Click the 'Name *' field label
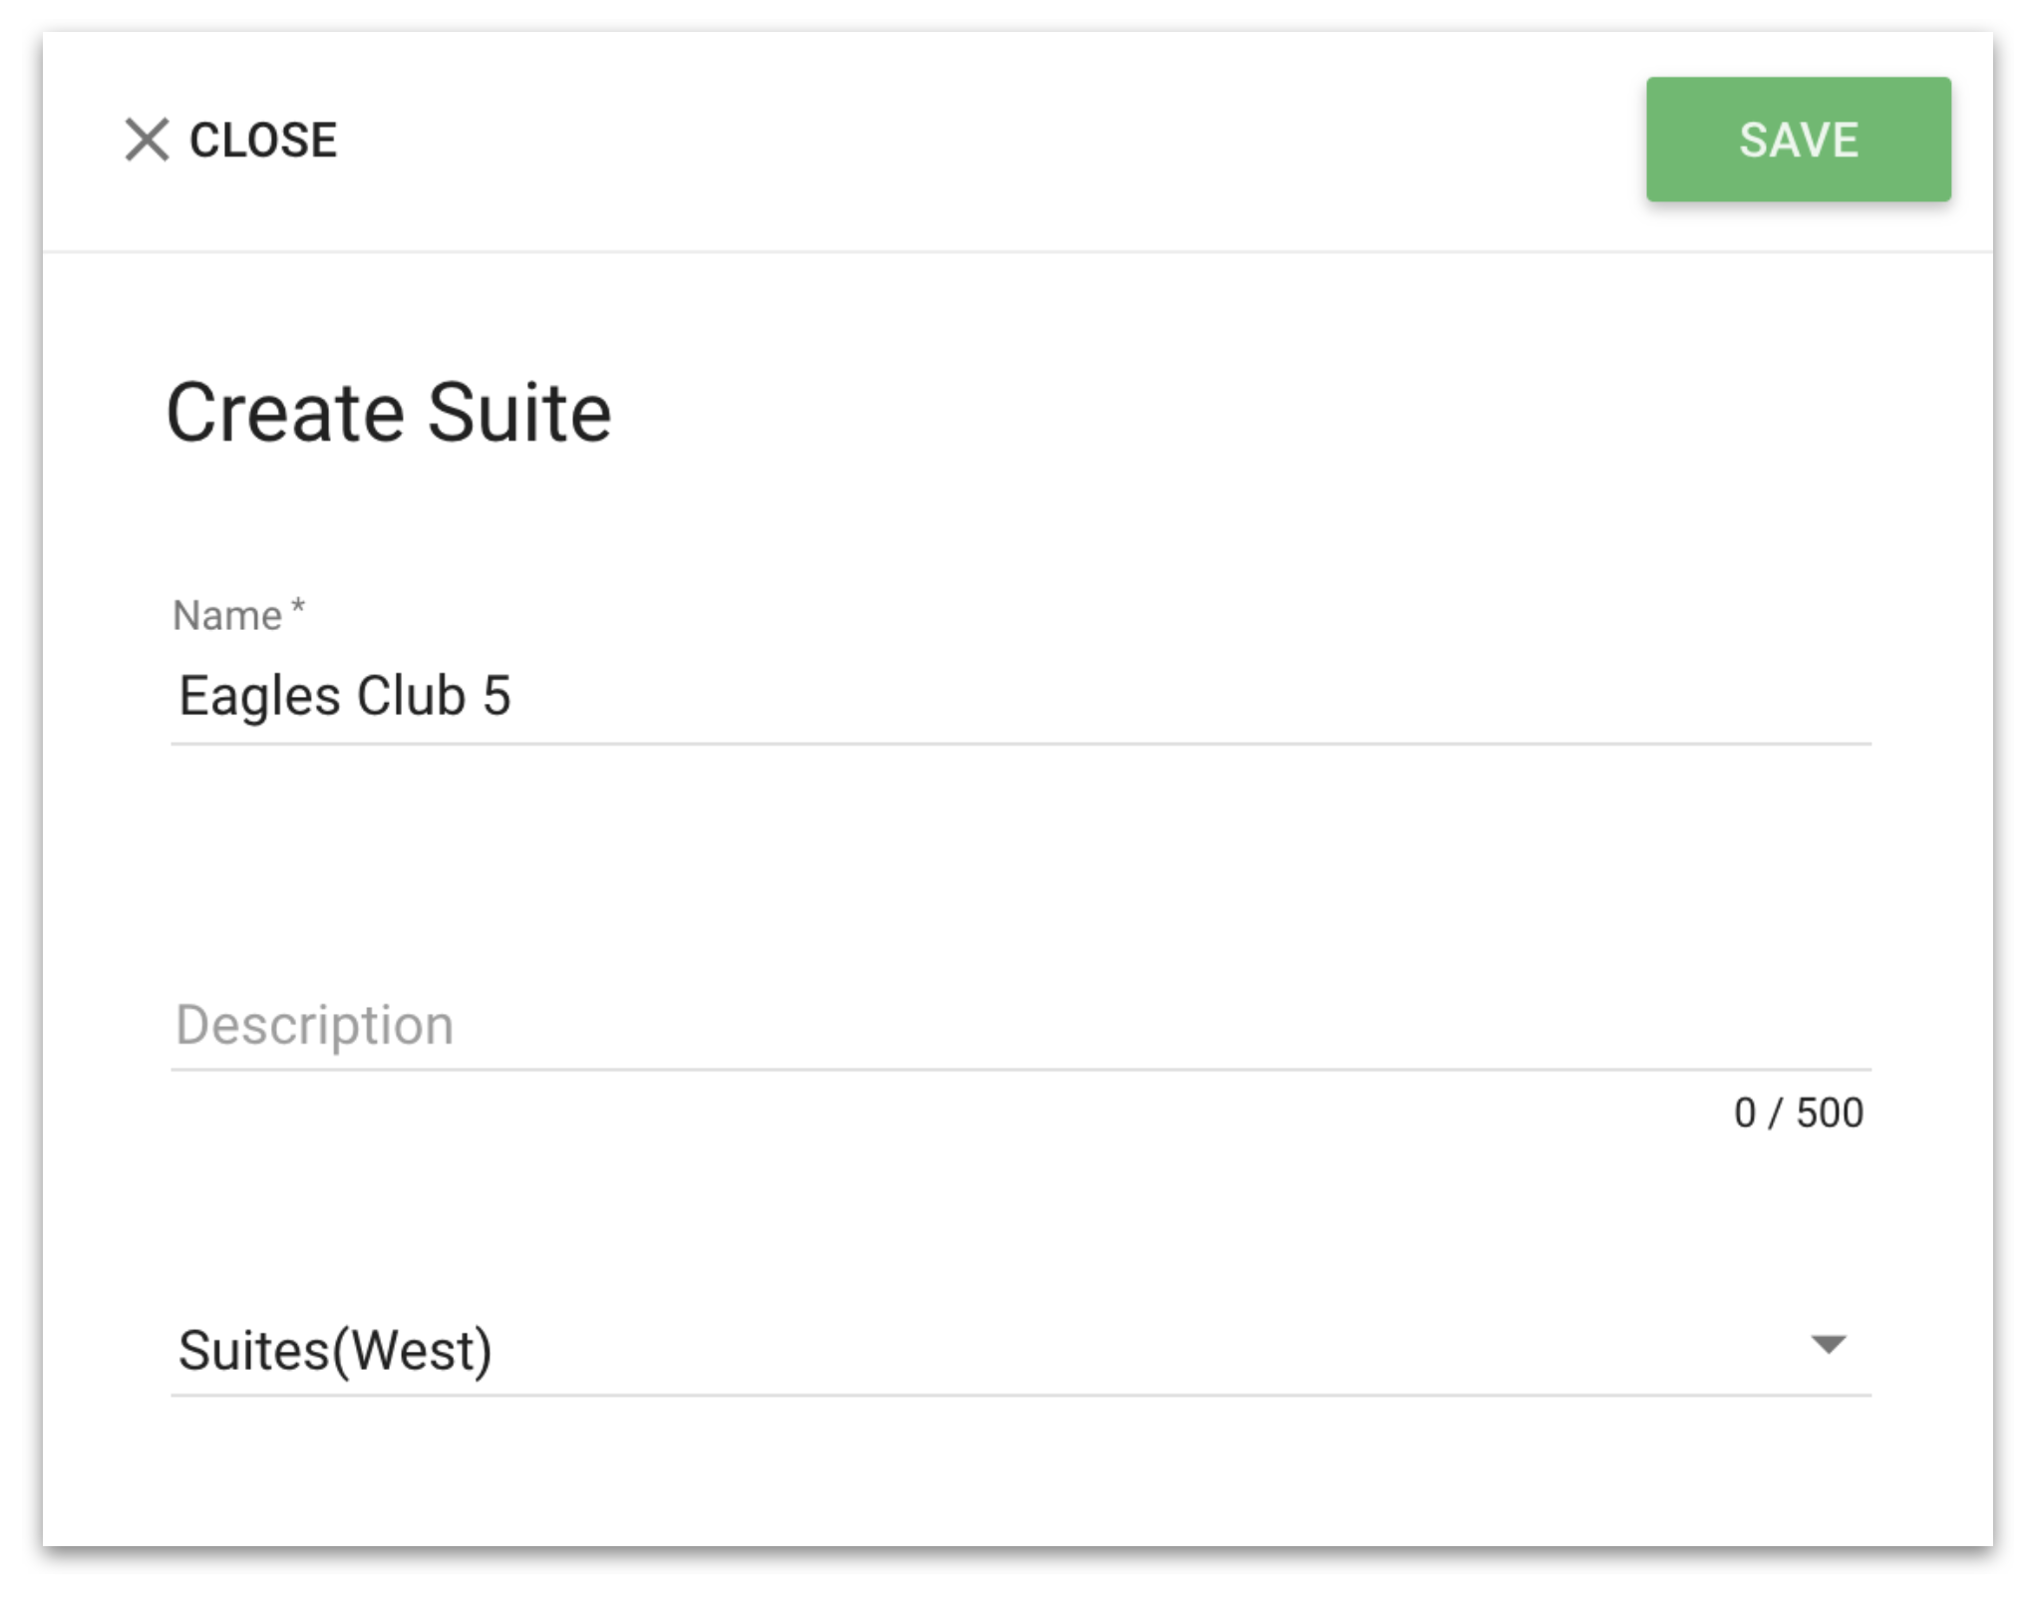The image size is (2030, 1599). click(238, 615)
